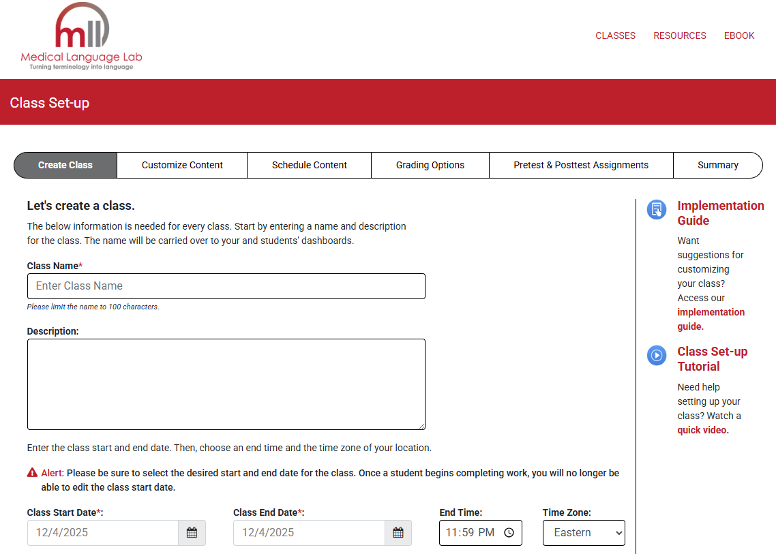Click the Class Set-up Tutorial play icon
Image resolution: width=776 pixels, height=554 pixels.
pos(656,355)
